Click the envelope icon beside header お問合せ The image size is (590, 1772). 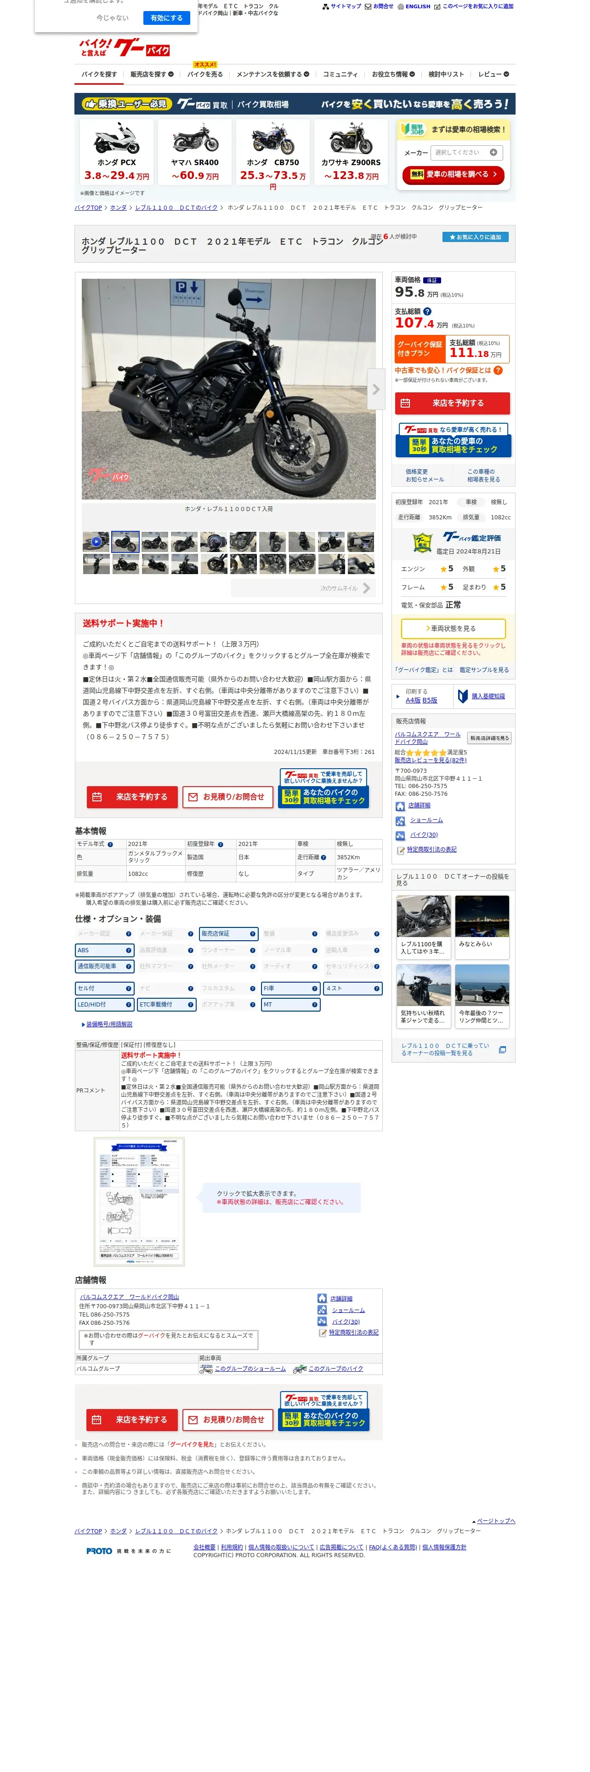tap(368, 7)
